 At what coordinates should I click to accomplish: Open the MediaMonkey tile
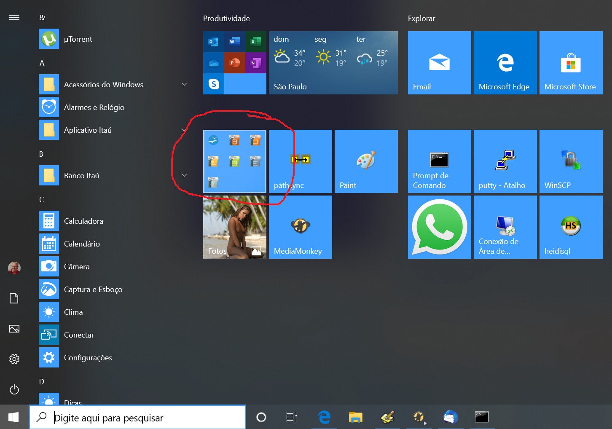click(300, 227)
